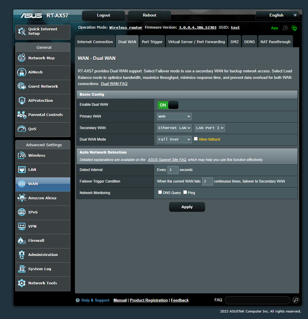The image size is (308, 319).
Task: Click the SSID test link
Action: [x=235, y=28]
